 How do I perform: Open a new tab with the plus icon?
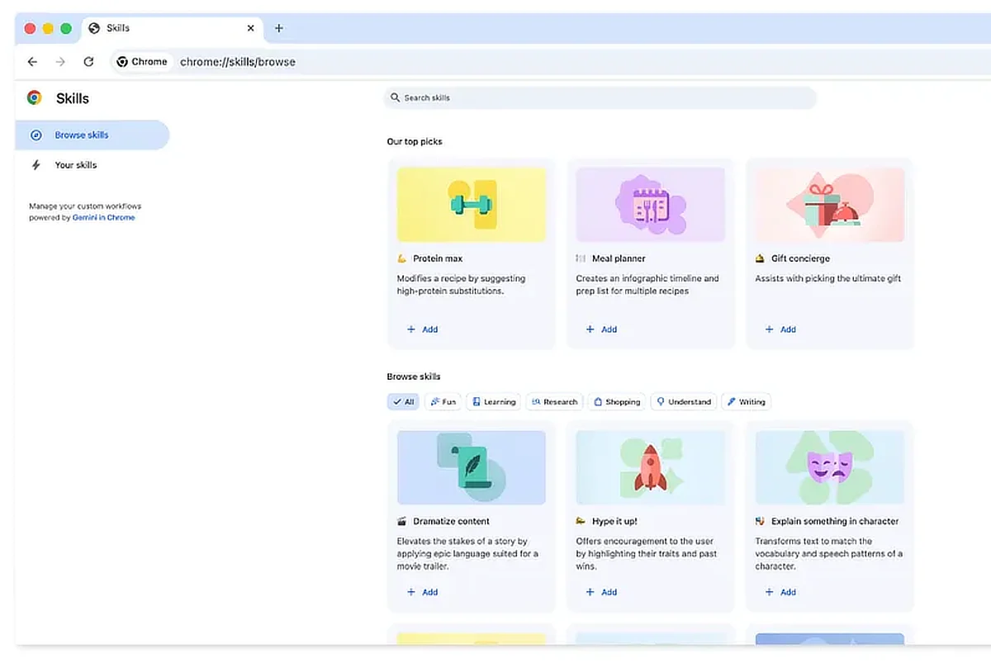278,28
